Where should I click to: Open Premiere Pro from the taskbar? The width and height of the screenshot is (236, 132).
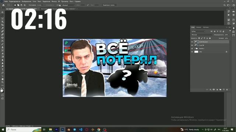tap(56, 129)
